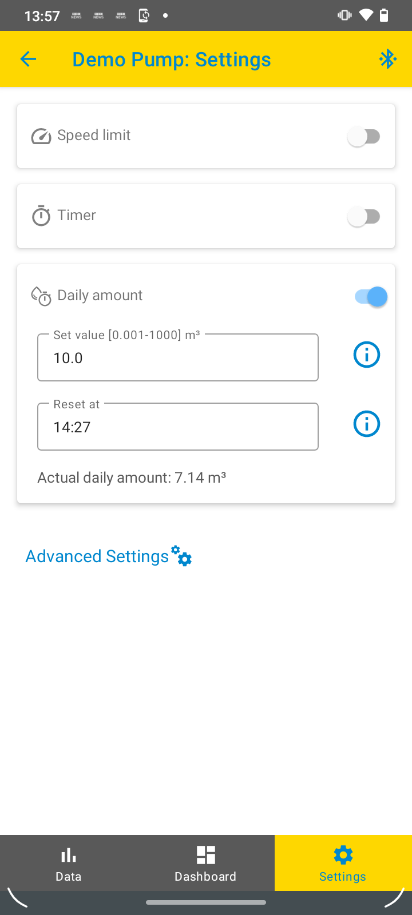
Task: Tap the back arrow in header
Action: point(28,59)
